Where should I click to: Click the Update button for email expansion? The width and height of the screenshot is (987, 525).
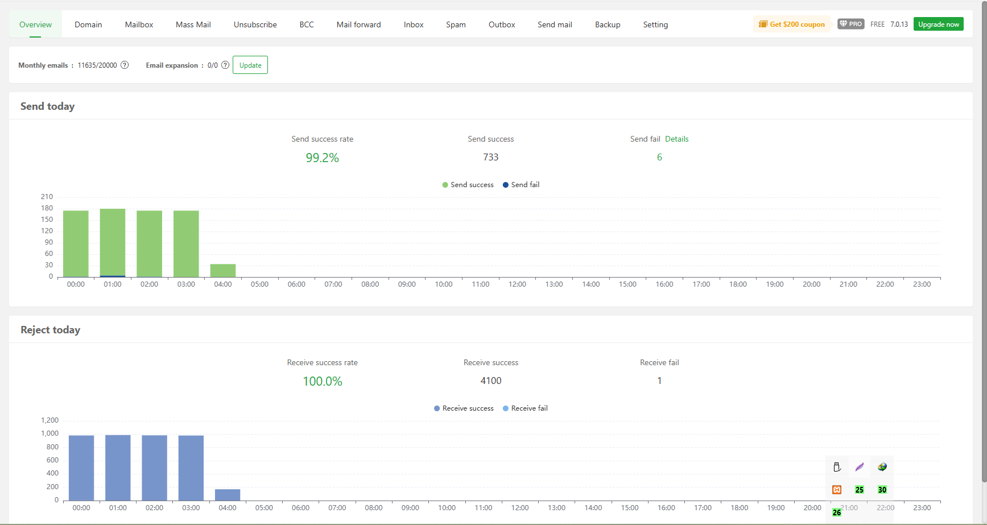250,65
